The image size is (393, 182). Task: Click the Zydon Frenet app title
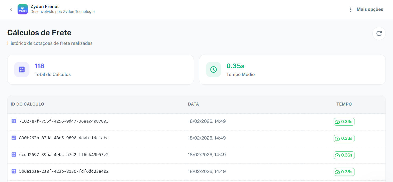coord(45,6)
